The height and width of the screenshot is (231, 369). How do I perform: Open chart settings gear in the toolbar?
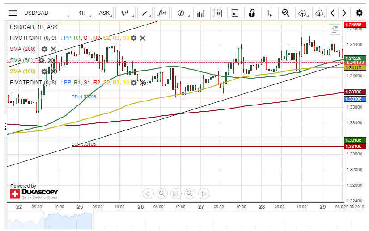(359, 13)
